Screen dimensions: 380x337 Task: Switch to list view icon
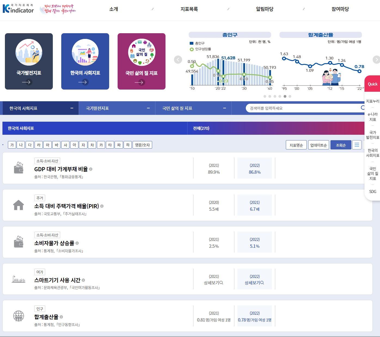pos(357,145)
